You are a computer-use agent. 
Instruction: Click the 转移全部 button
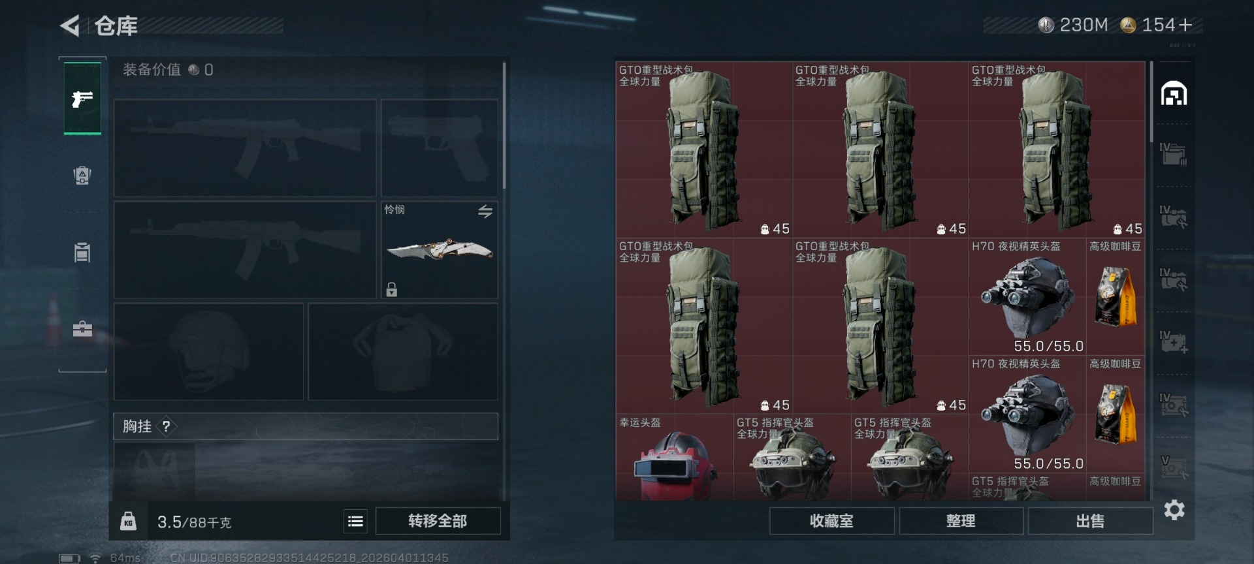pyautogui.click(x=438, y=521)
